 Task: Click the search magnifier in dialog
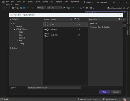119,19
